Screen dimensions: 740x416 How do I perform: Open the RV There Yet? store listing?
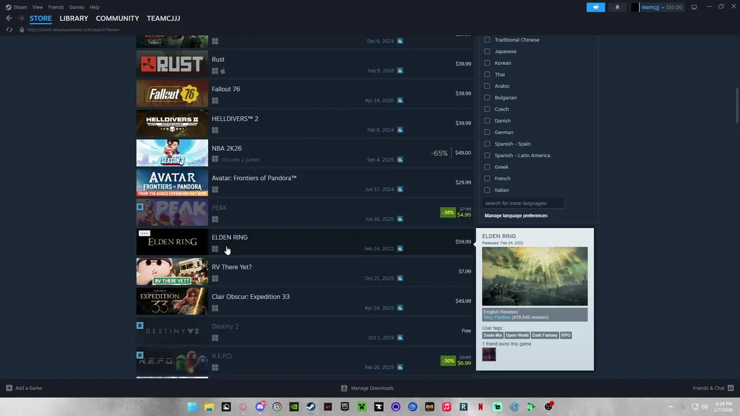[305, 272]
